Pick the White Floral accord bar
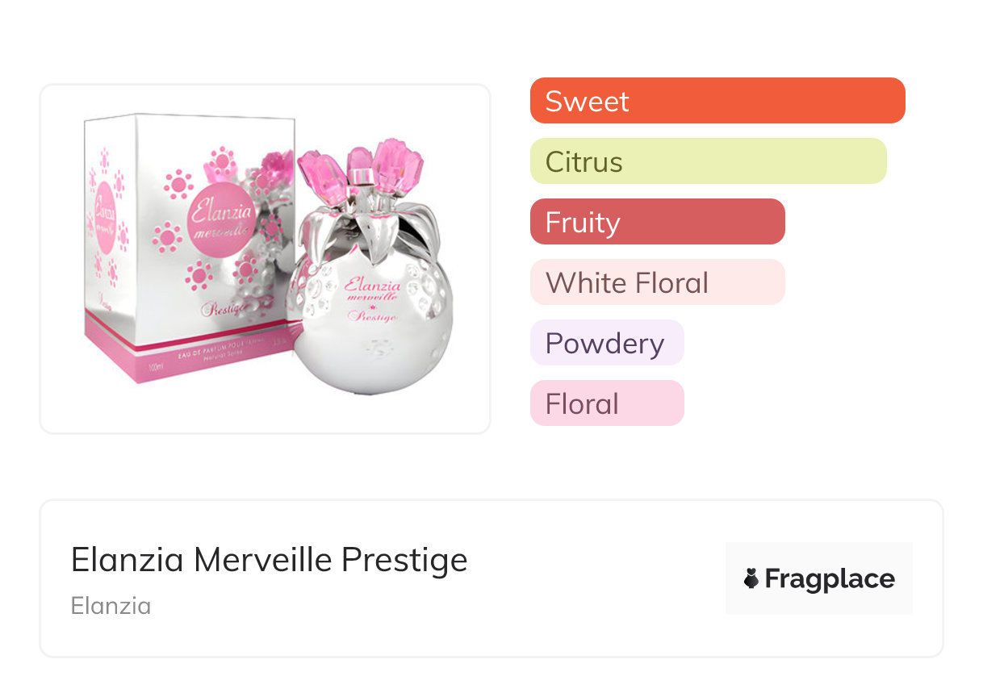The height and width of the screenshot is (697, 983). (x=657, y=282)
